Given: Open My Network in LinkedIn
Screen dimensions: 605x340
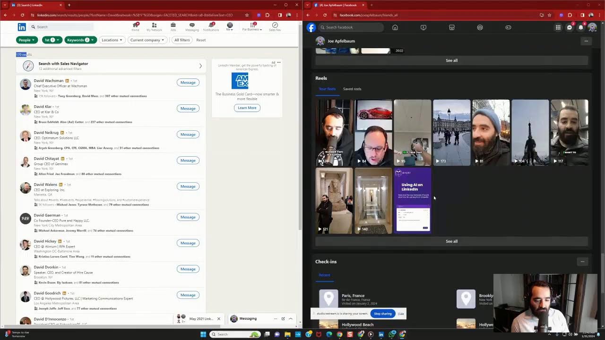Looking at the screenshot, I should [x=154, y=26].
